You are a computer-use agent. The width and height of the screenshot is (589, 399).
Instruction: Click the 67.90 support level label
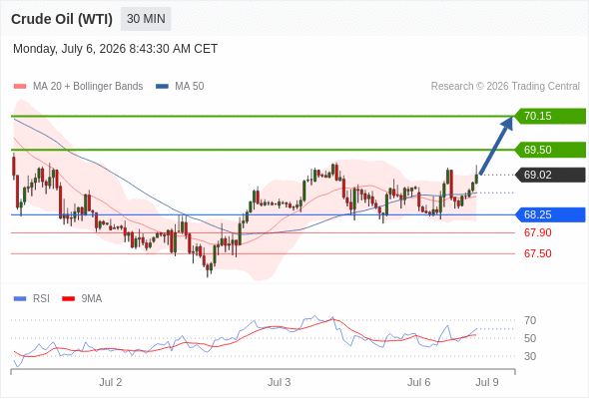point(538,232)
